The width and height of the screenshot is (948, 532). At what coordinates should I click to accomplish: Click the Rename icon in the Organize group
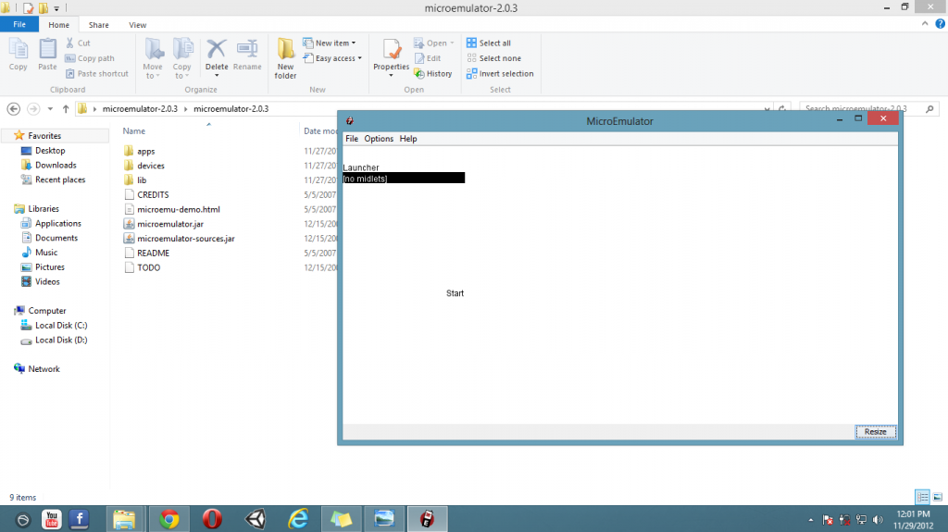tap(247, 54)
